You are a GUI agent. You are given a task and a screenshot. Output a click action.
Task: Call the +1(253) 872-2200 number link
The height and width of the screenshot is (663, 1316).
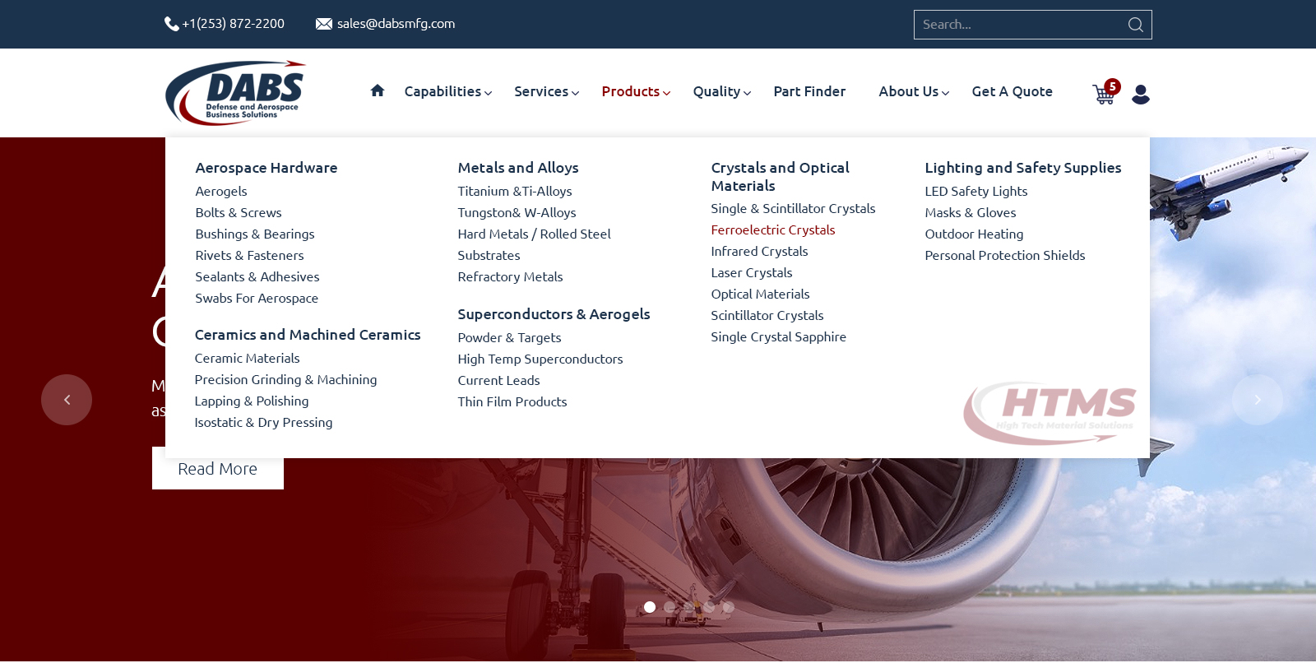pos(234,24)
